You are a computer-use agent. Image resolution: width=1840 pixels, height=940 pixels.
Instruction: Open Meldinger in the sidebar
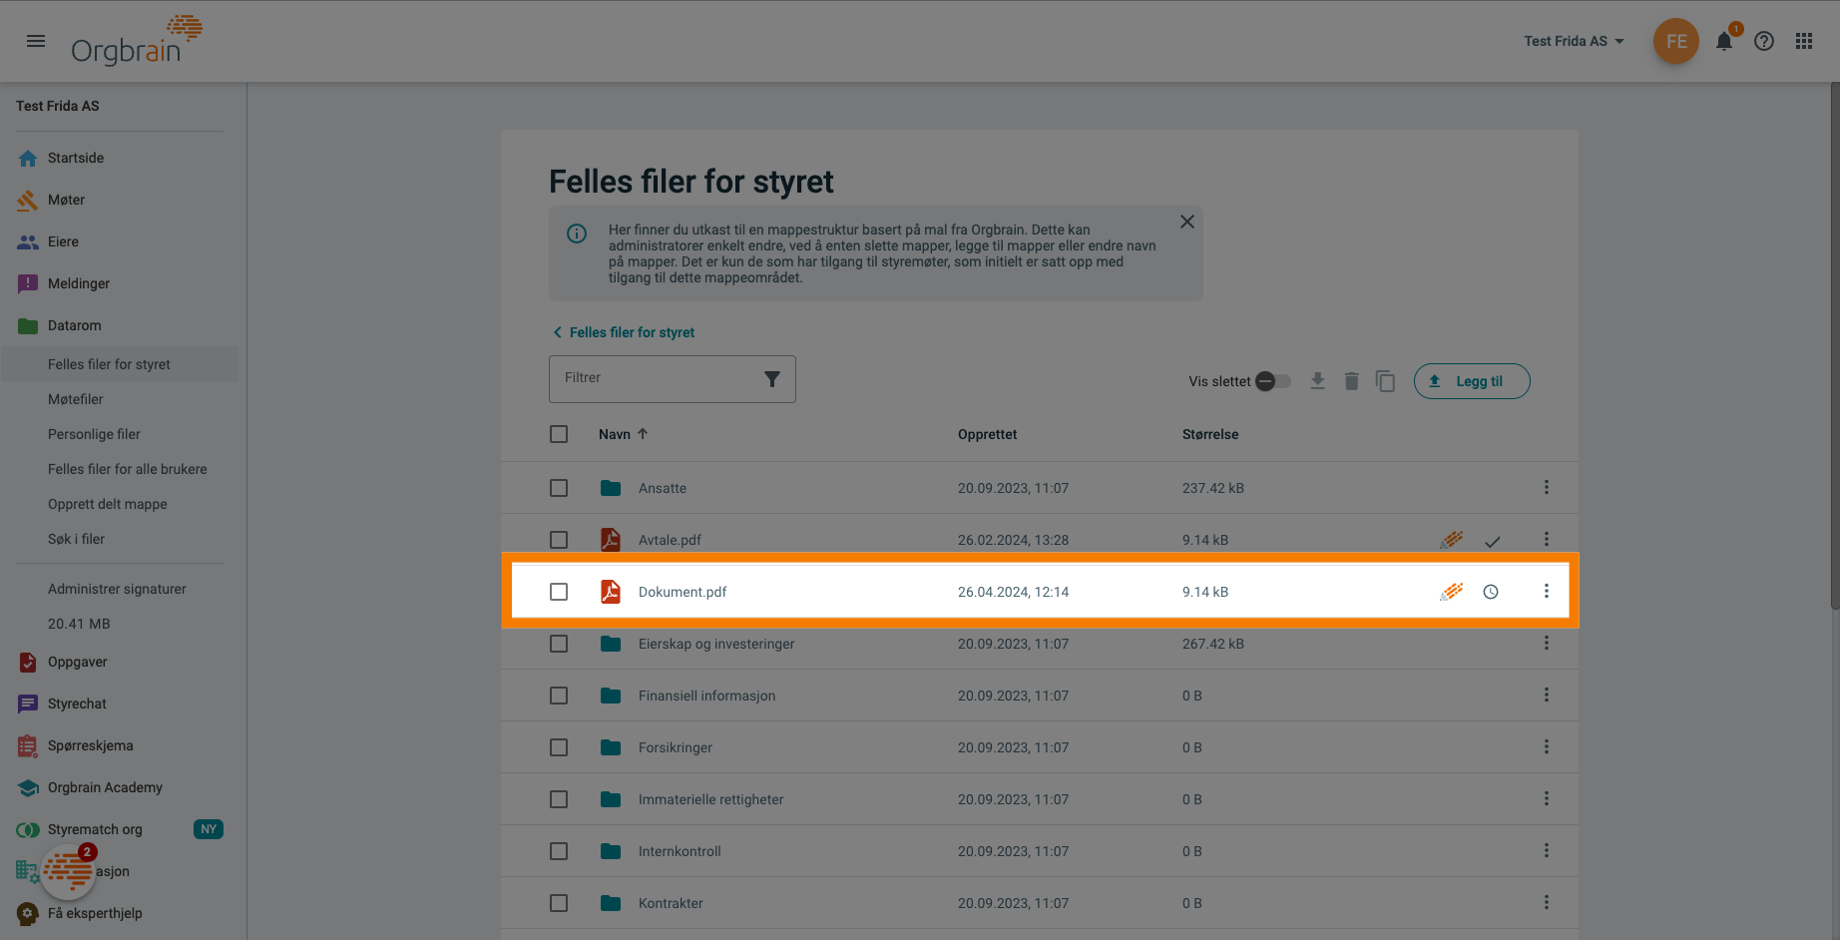point(79,283)
